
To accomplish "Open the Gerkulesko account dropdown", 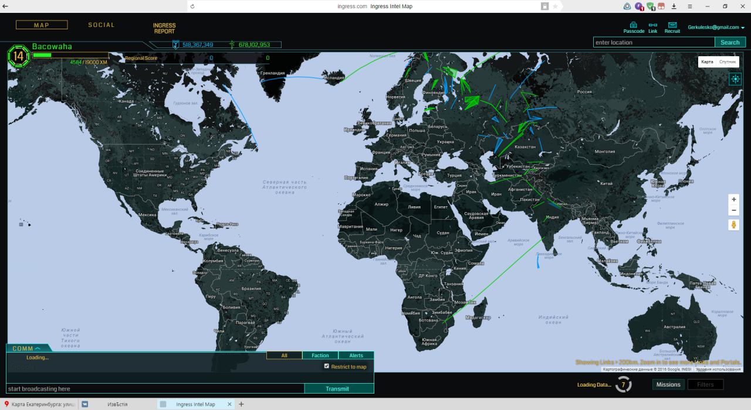I will [716, 27].
